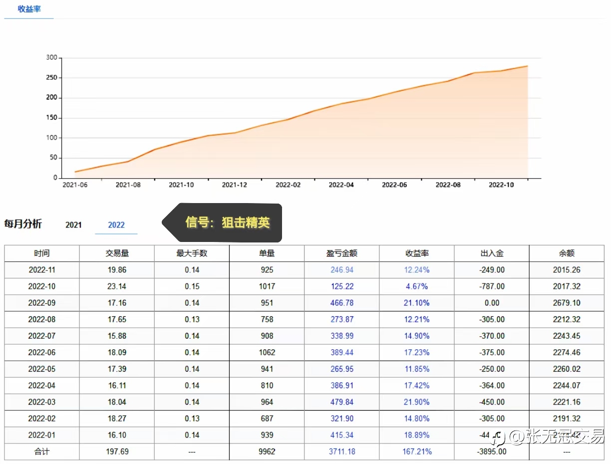Click the 出入金 column header
611x464 pixels.
click(492, 253)
